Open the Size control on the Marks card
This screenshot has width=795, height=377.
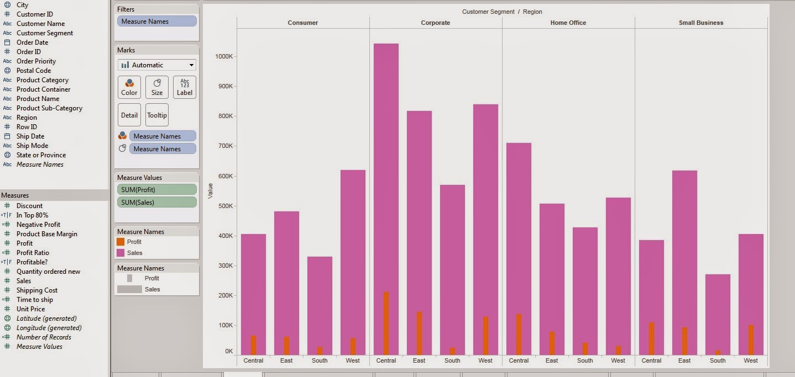click(156, 87)
